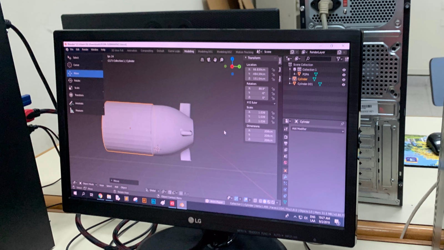Switch to the Animation workspace tab

tap(132, 51)
